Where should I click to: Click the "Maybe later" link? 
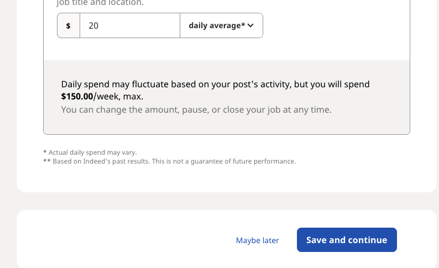(257, 240)
